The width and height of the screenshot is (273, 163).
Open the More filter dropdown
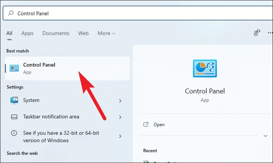[x=106, y=33]
